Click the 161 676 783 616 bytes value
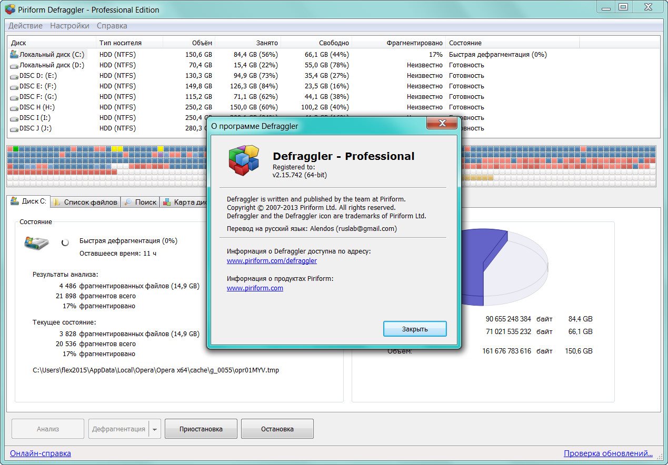Viewport: 668px width, 465px height. (507, 351)
